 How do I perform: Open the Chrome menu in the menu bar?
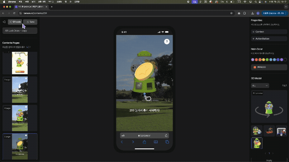(x=12, y=2)
